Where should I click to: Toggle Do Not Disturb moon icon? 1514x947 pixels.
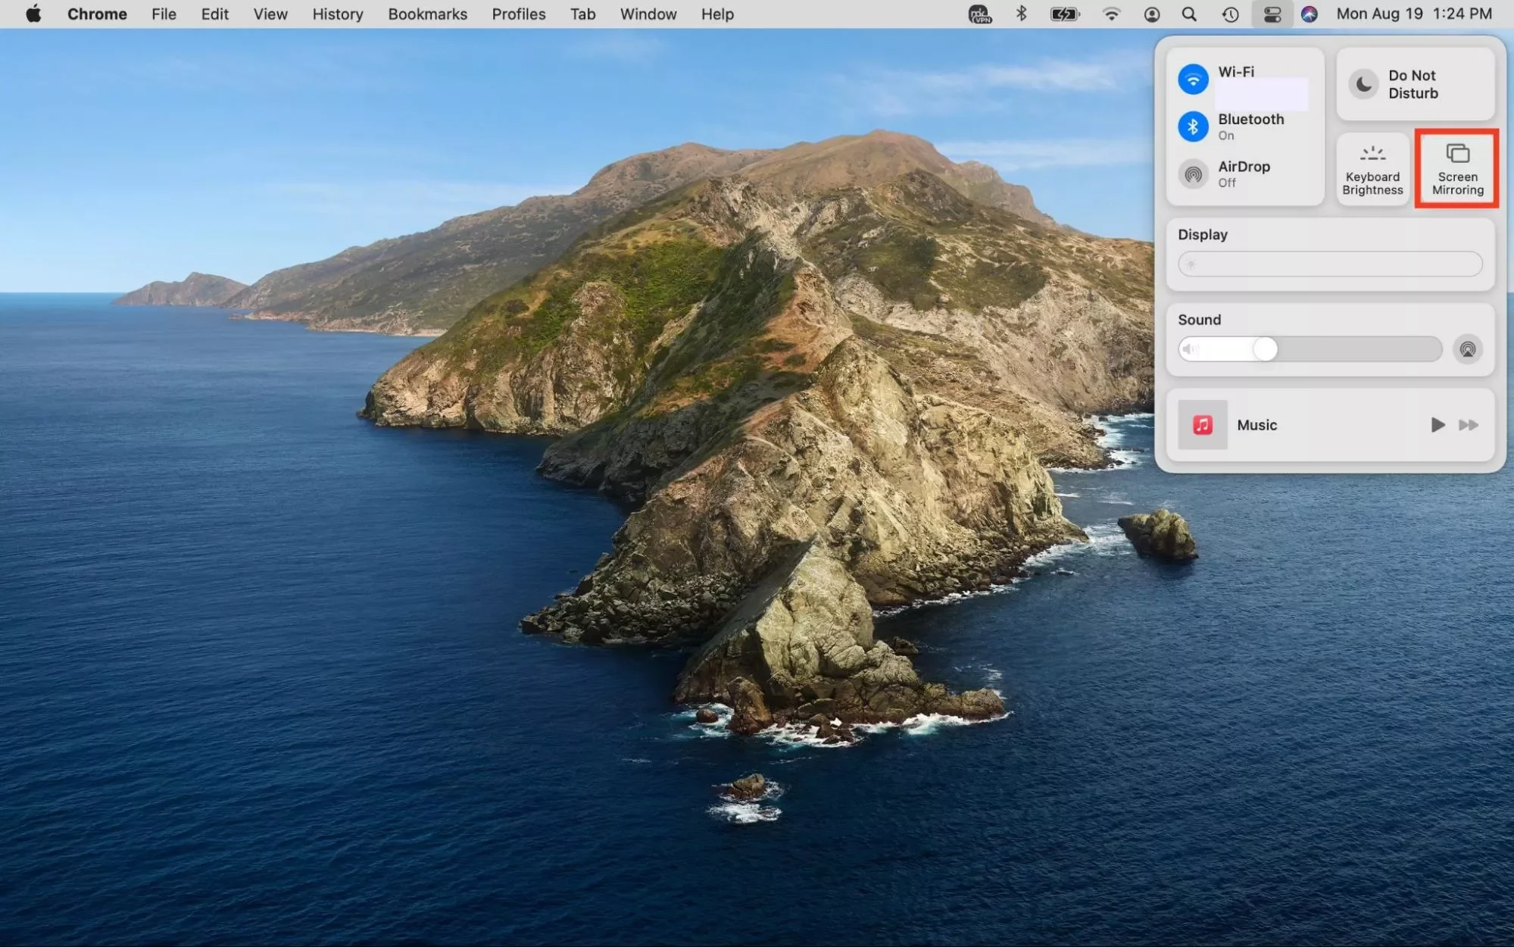(1363, 84)
